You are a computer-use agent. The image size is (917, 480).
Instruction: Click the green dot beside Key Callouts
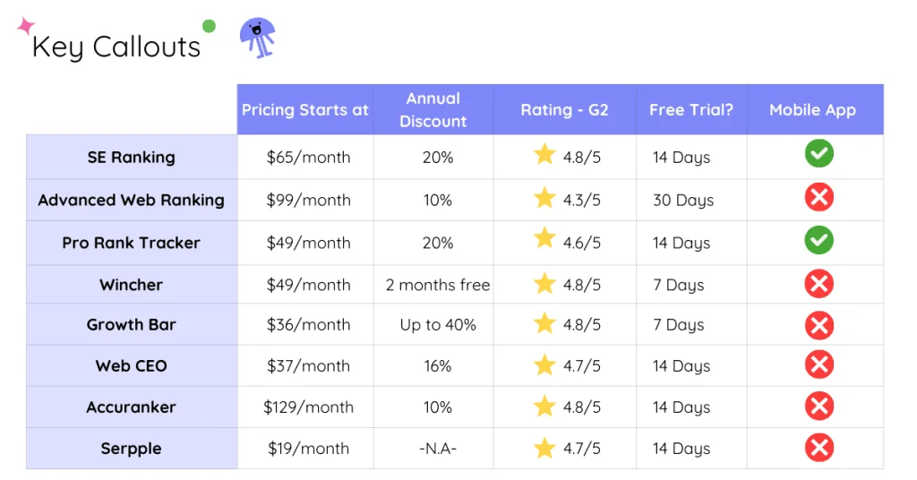click(209, 26)
